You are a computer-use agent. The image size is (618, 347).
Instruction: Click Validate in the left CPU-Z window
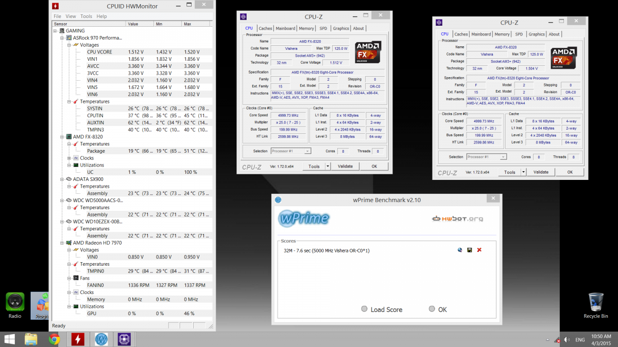tap(345, 167)
